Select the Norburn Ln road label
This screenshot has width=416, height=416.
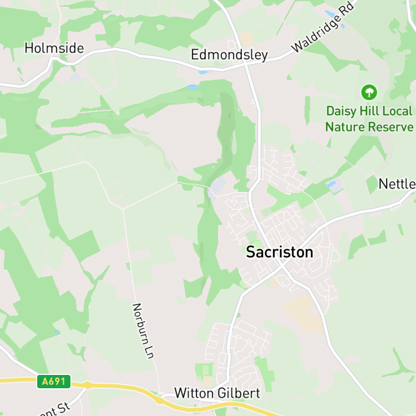(x=143, y=331)
